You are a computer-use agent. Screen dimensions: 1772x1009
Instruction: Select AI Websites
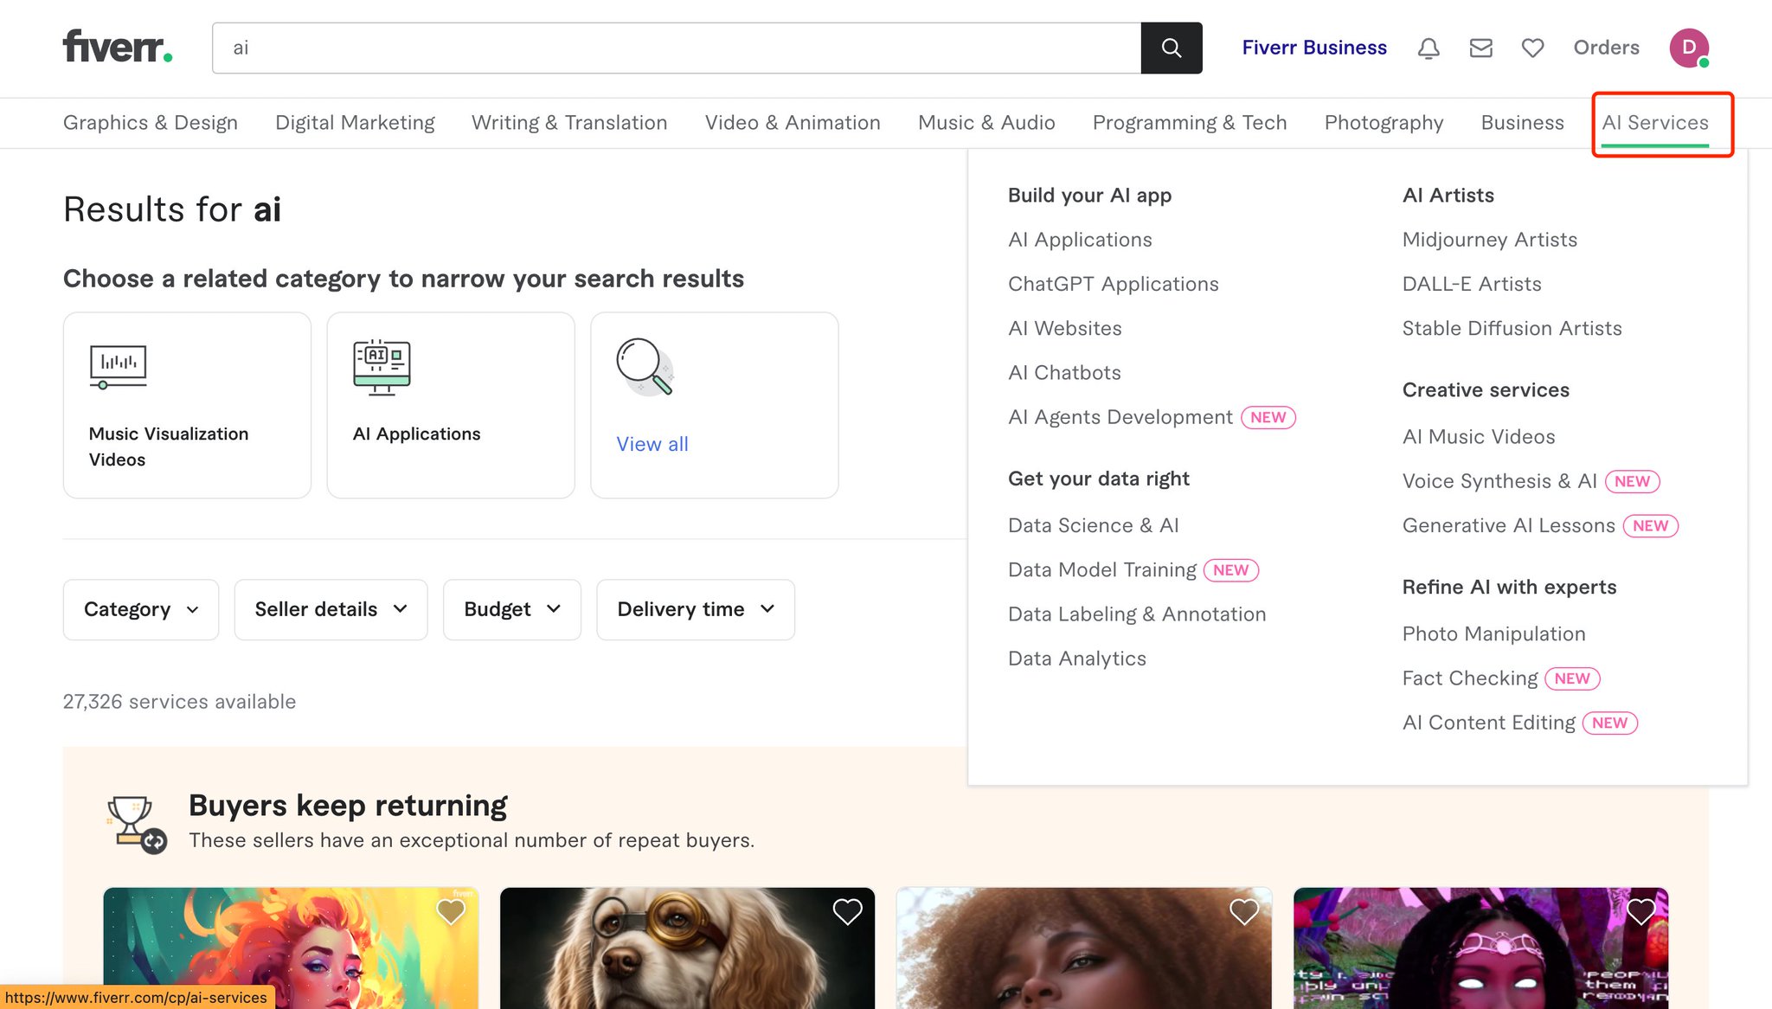tap(1064, 328)
